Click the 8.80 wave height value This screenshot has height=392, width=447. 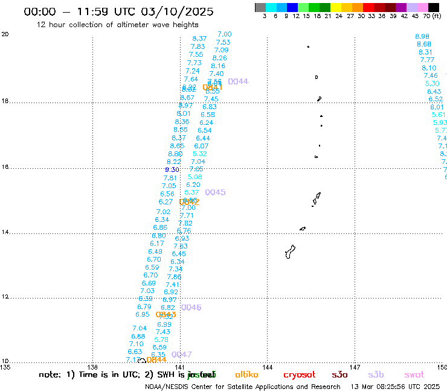coord(175,154)
